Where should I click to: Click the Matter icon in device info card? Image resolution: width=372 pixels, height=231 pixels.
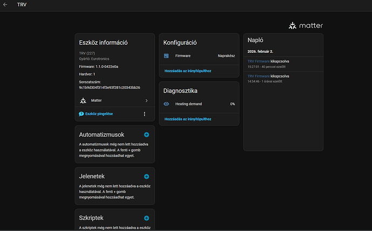tap(82, 100)
